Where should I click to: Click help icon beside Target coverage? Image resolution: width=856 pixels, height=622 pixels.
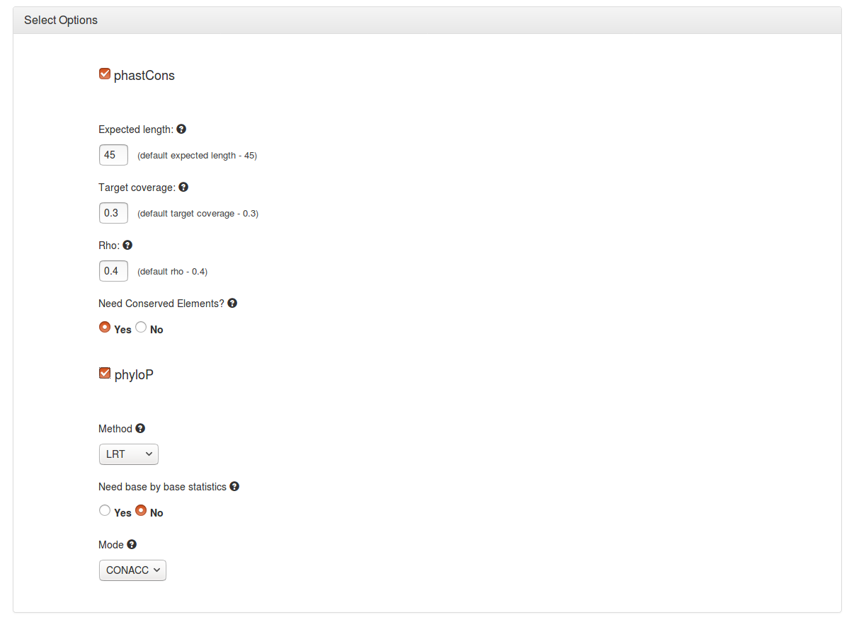coord(183,188)
